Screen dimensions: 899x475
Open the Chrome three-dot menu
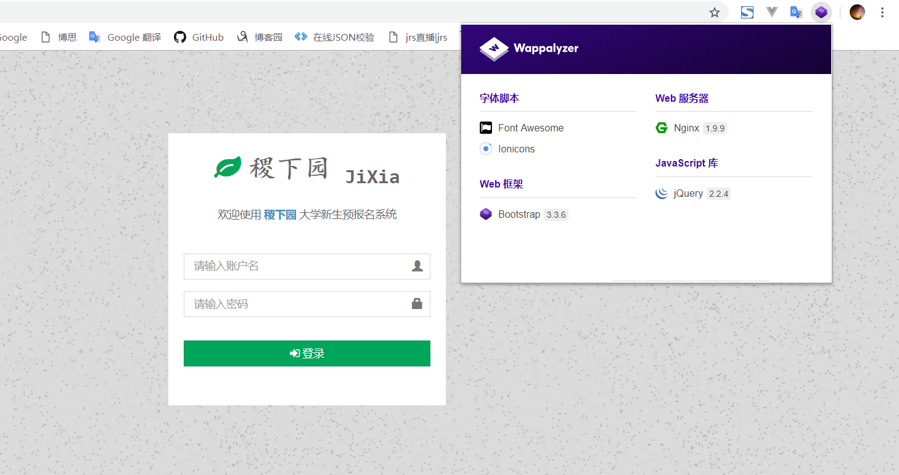(883, 12)
